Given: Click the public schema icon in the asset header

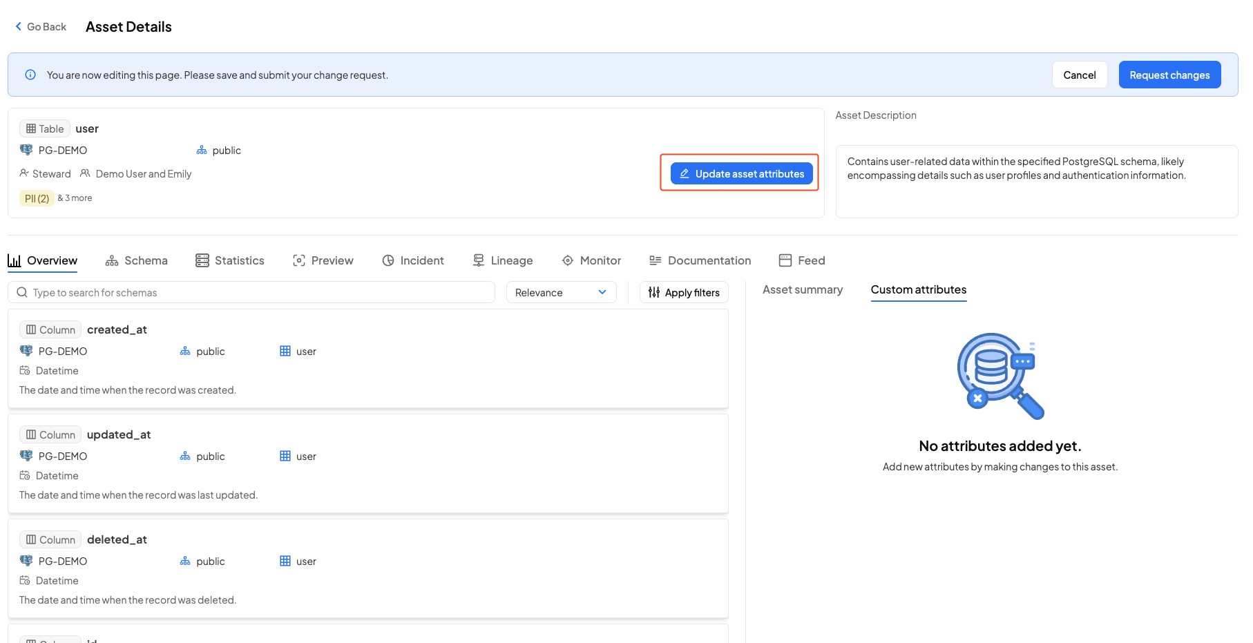Looking at the screenshot, I should 202,150.
